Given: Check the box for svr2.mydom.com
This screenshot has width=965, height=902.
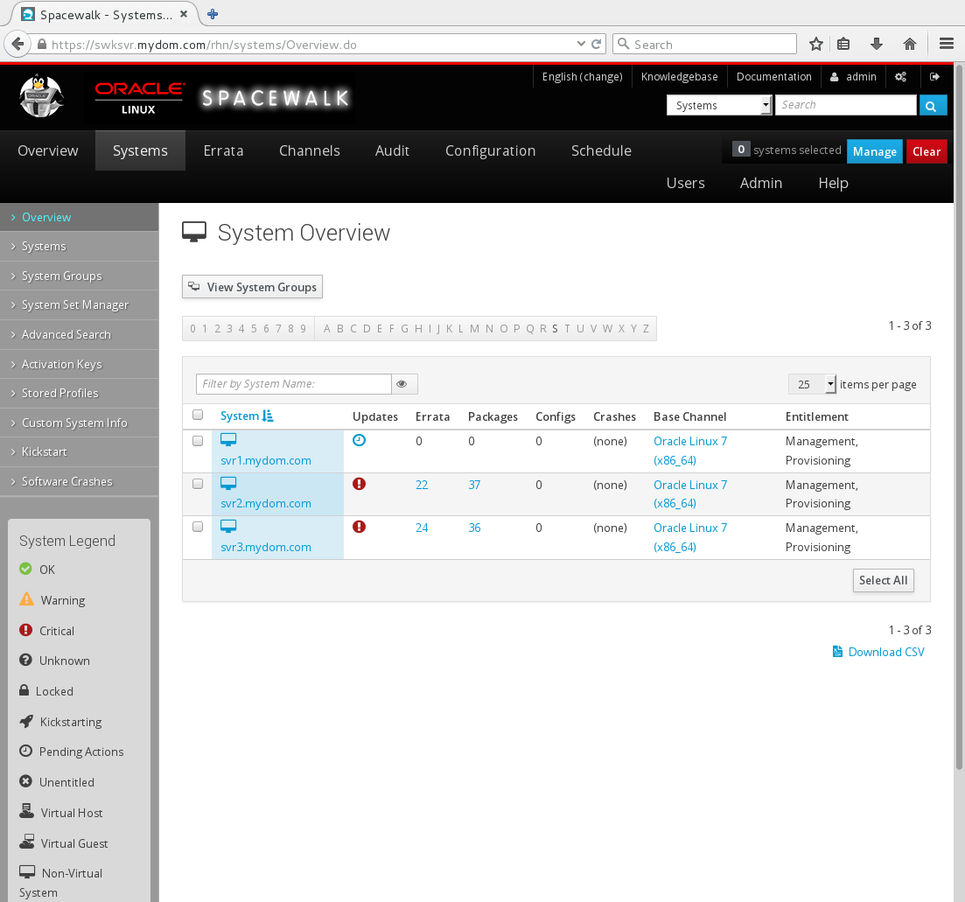Looking at the screenshot, I should pyautogui.click(x=198, y=484).
